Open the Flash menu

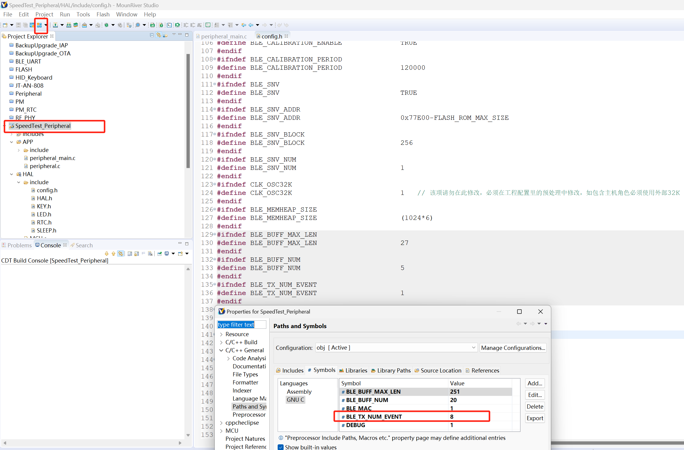103,14
